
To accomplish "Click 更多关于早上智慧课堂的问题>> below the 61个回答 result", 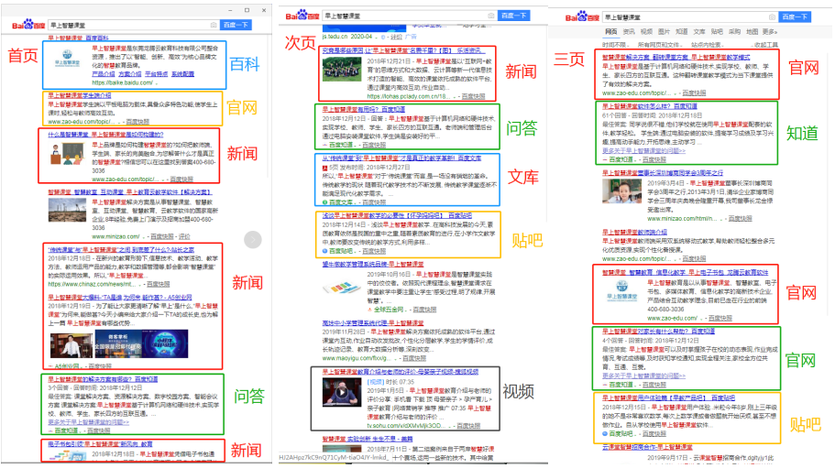I will [x=643, y=150].
